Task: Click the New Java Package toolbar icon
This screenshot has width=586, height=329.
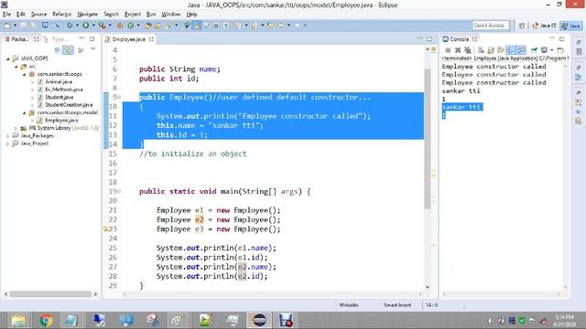Action: coord(120,26)
